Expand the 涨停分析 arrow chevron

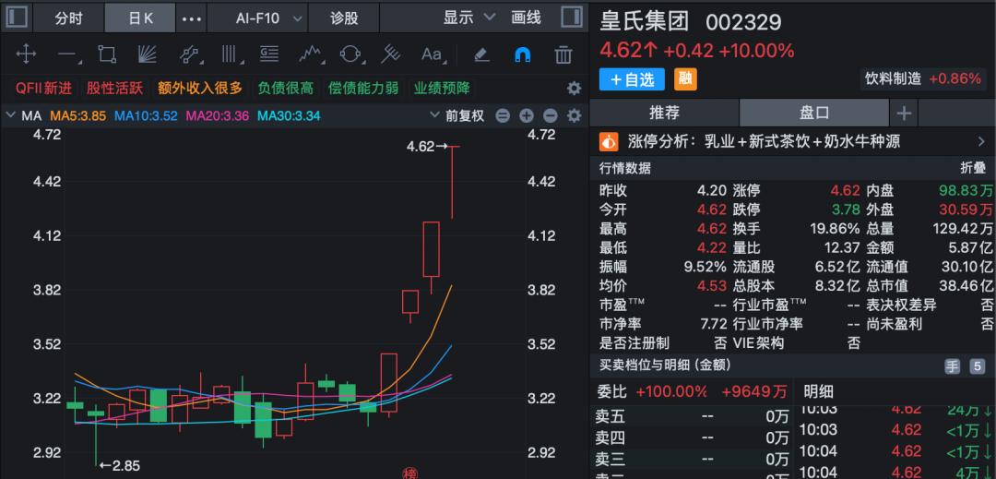click(x=981, y=141)
